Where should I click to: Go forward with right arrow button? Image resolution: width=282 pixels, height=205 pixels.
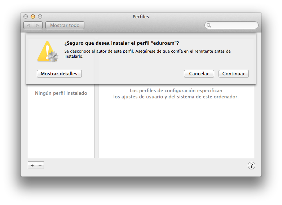38,25
